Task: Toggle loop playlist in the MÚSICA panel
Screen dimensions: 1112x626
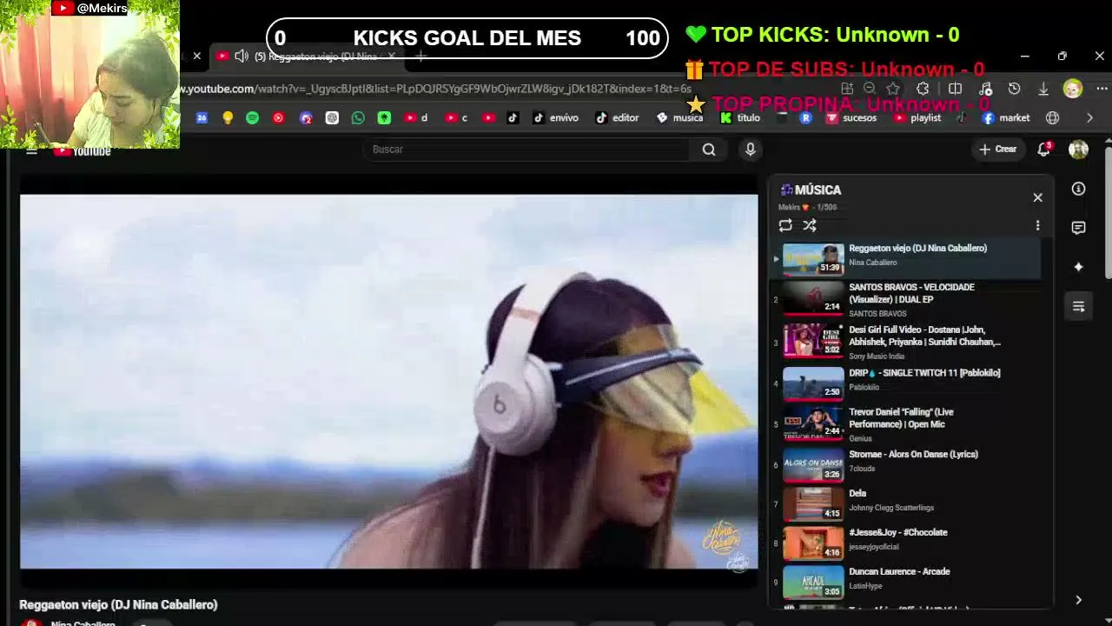Action: (785, 225)
